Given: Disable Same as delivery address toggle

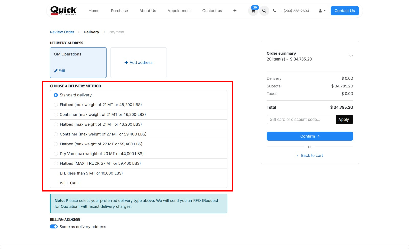Looking at the screenshot, I should point(53,226).
